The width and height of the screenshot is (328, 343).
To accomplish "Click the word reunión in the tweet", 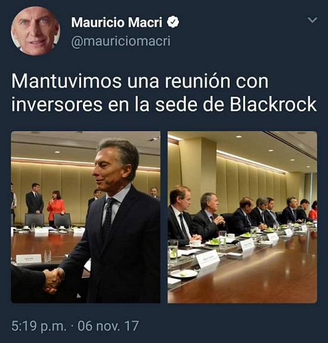I will (x=197, y=81).
